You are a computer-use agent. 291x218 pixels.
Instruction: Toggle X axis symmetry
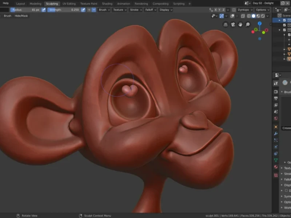pos(216,10)
